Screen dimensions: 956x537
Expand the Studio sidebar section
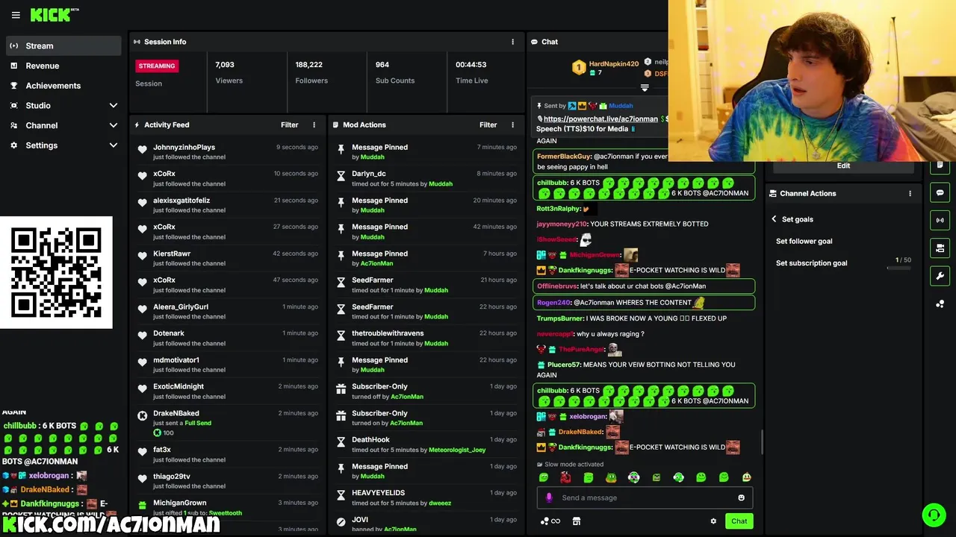[x=114, y=106]
